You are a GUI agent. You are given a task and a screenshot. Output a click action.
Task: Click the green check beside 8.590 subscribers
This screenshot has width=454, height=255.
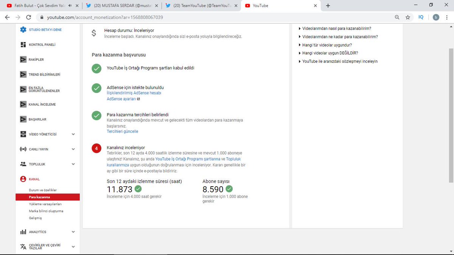point(229,189)
